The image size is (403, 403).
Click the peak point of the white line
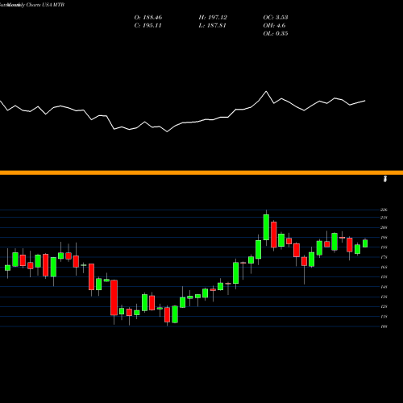(266, 91)
